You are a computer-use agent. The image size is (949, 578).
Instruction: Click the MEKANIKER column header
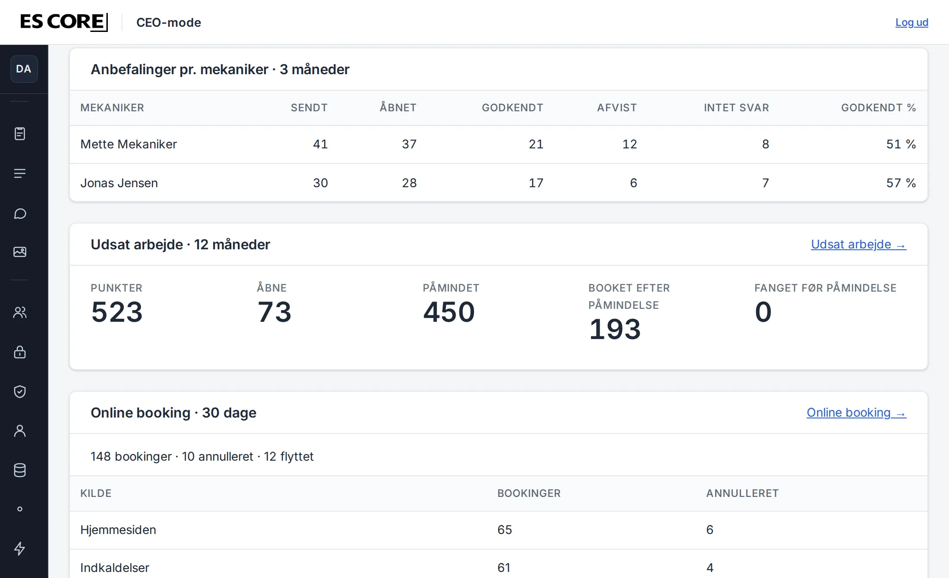(112, 108)
